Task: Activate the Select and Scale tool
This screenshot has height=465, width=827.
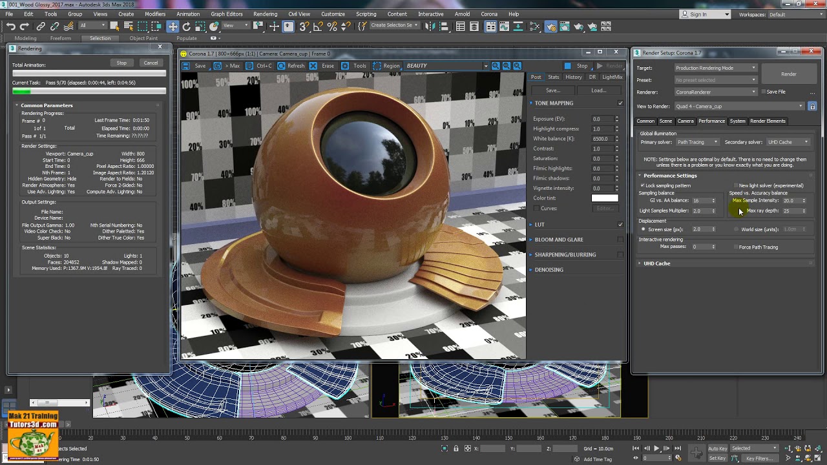Action: point(201,26)
